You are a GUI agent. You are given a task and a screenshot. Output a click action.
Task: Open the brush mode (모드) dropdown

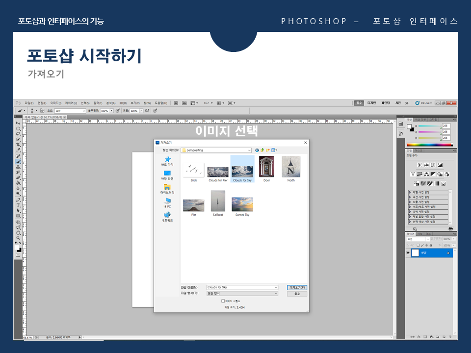coord(70,111)
